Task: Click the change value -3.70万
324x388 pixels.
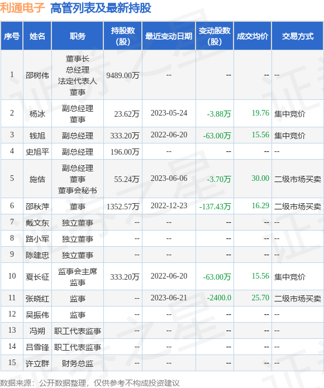Action: click(x=219, y=179)
